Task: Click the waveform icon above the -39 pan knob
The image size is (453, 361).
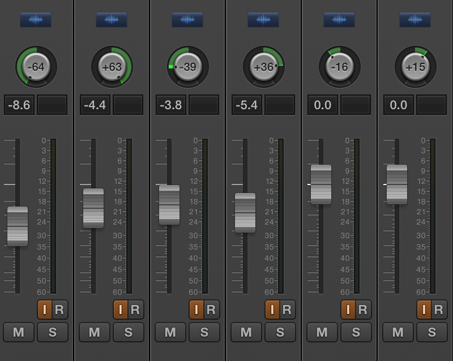Action: coord(187,20)
